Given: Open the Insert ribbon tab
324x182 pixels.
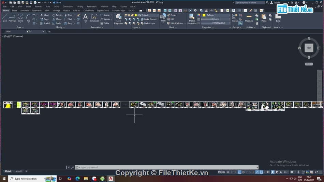Looking at the screenshot, I should (14, 11).
